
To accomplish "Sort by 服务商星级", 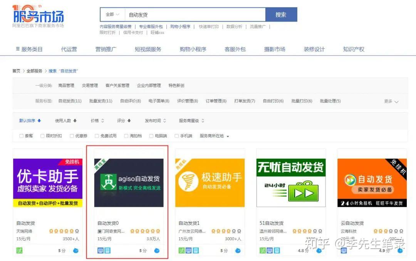I will [191, 121].
